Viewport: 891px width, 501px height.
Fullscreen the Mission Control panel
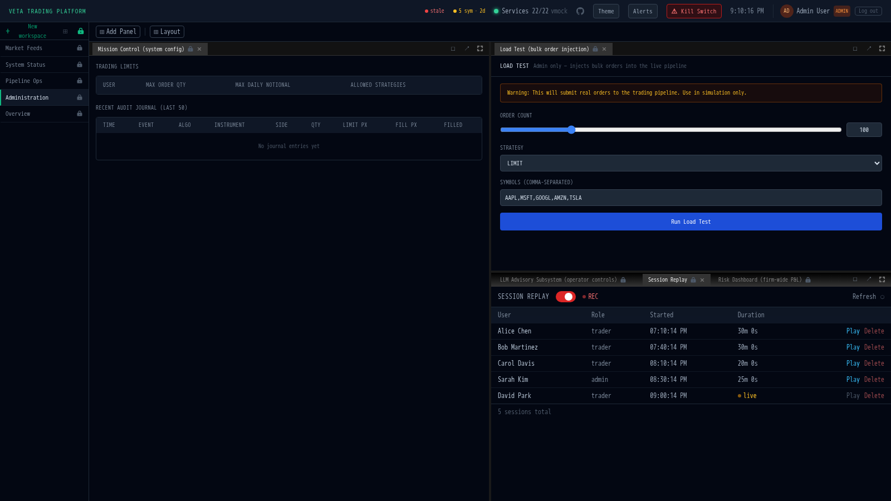click(x=480, y=48)
